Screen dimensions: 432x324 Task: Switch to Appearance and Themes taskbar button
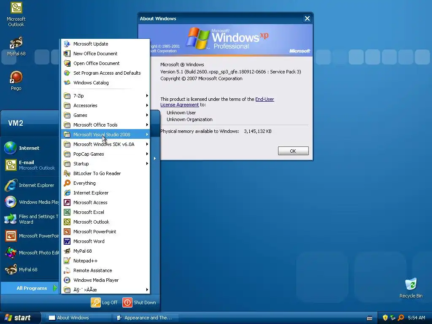pyautogui.click(x=146, y=318)
